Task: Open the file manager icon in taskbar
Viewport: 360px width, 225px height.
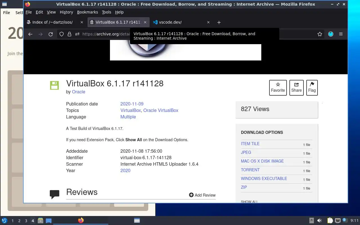Action: click(40, 220)
